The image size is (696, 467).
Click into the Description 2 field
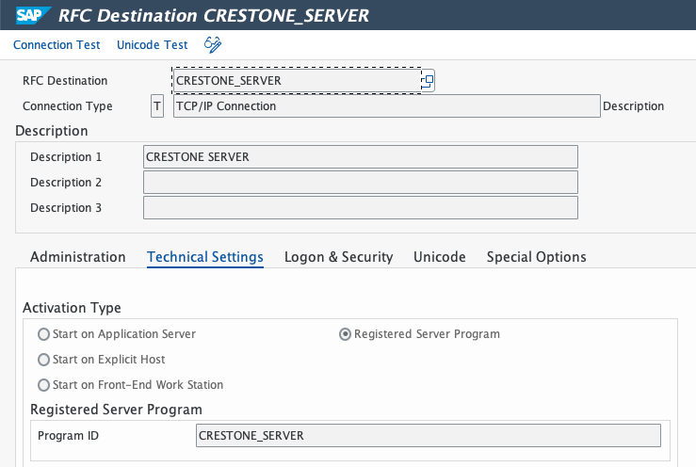click(360, 183)
